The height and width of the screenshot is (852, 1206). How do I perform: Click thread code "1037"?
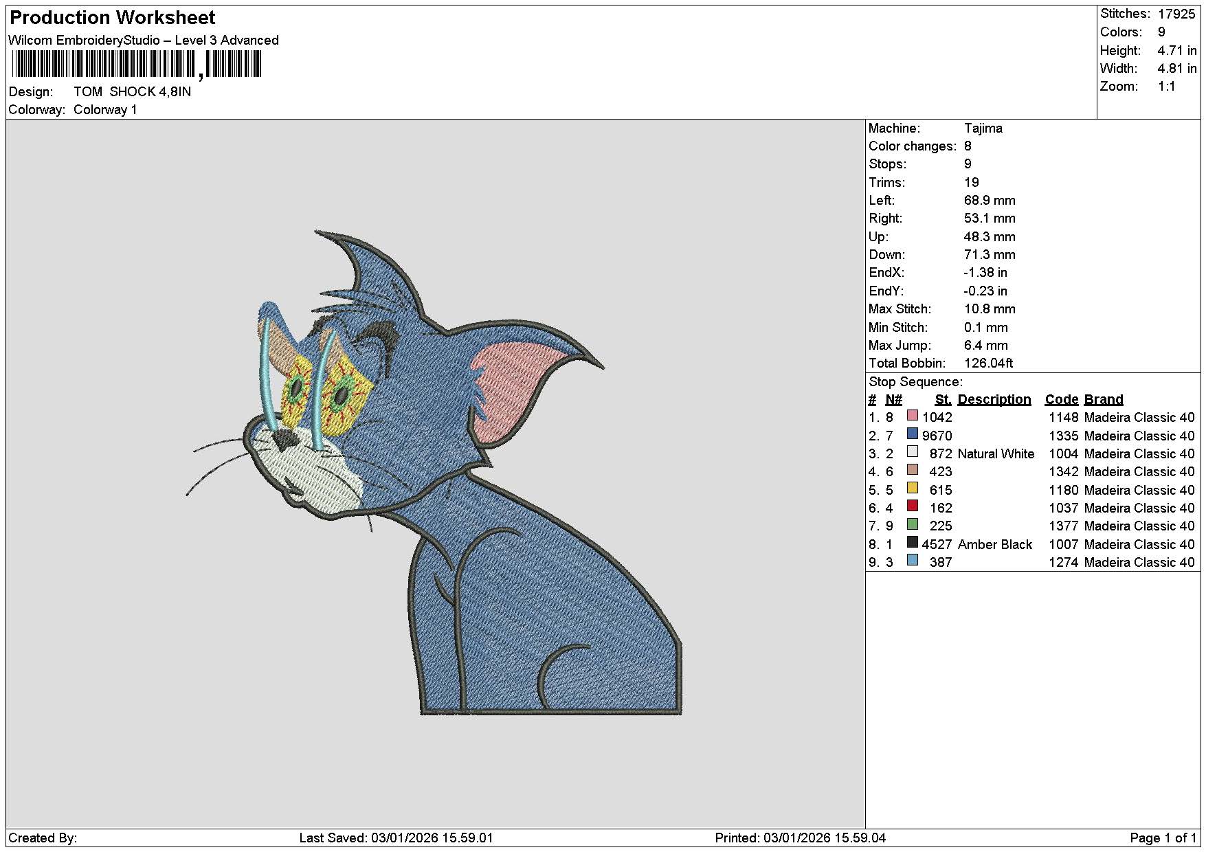point(1064,508)
